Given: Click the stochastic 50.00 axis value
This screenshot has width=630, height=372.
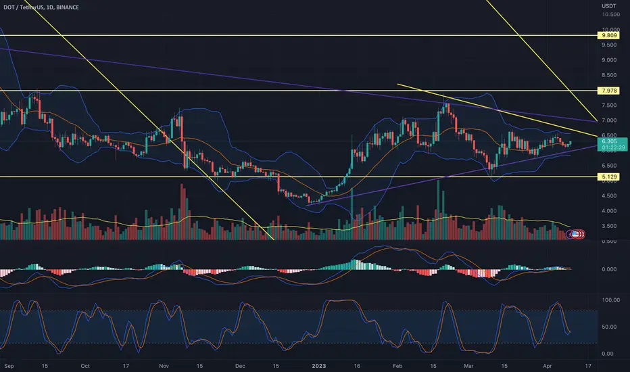Looking at the screenshot, I should (x=609, y=327).
